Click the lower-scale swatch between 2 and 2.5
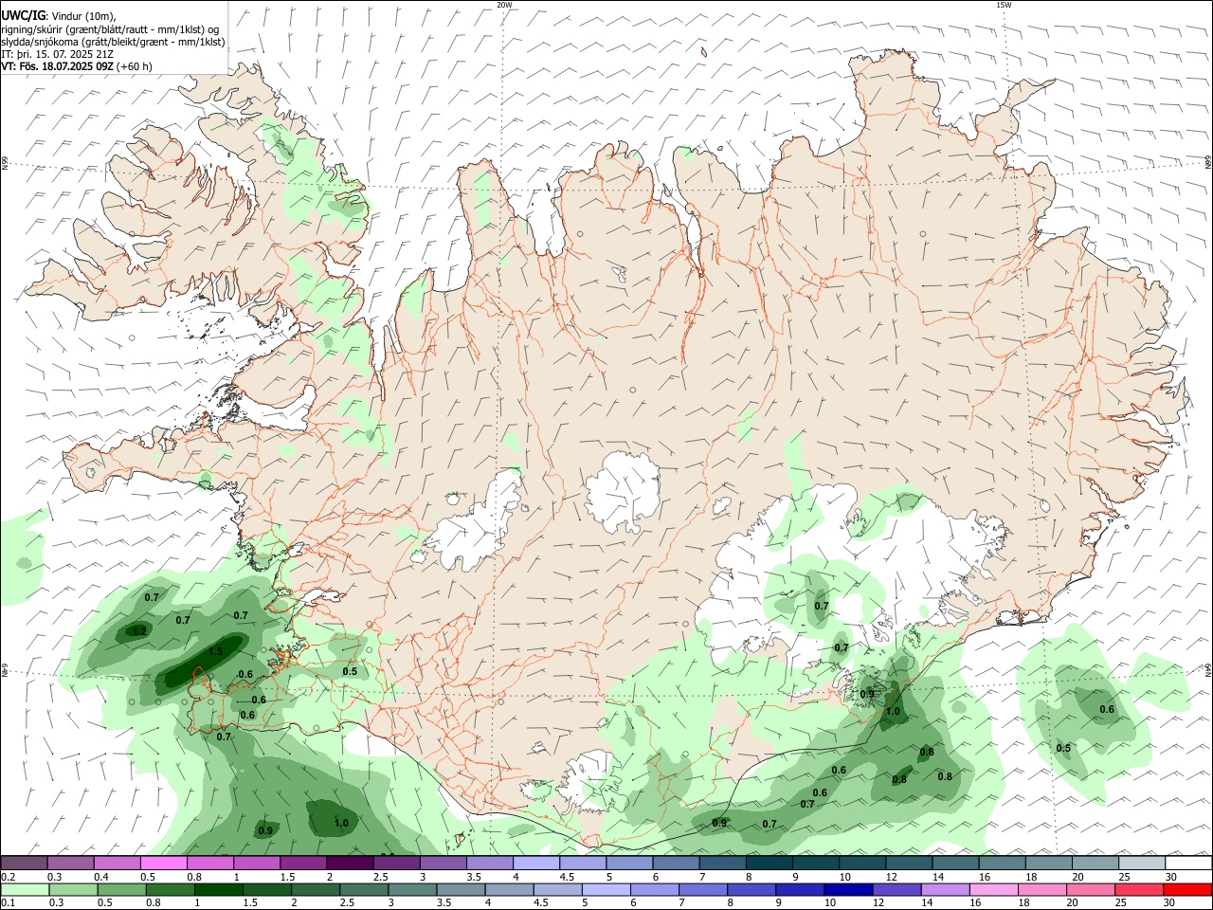1213x910 pixels. (x=316, y=890)
